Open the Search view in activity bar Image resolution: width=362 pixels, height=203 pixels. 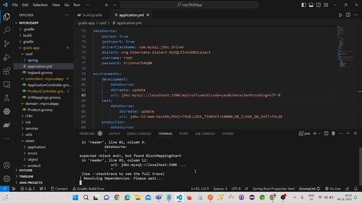(x=7, y=30)
